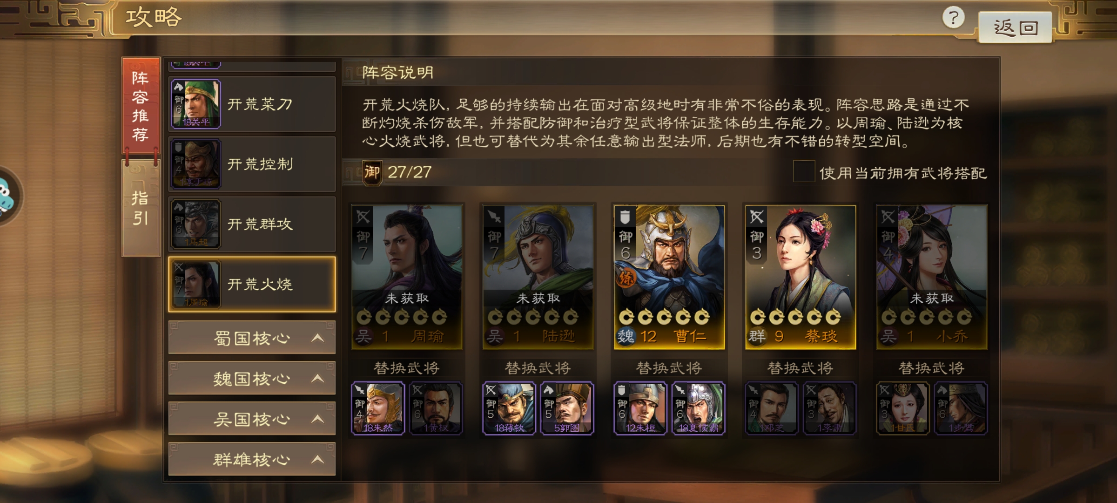1117x503 pixels.
Task: Pick replacement general 5郭图
Action: click(x=567, y=408)
